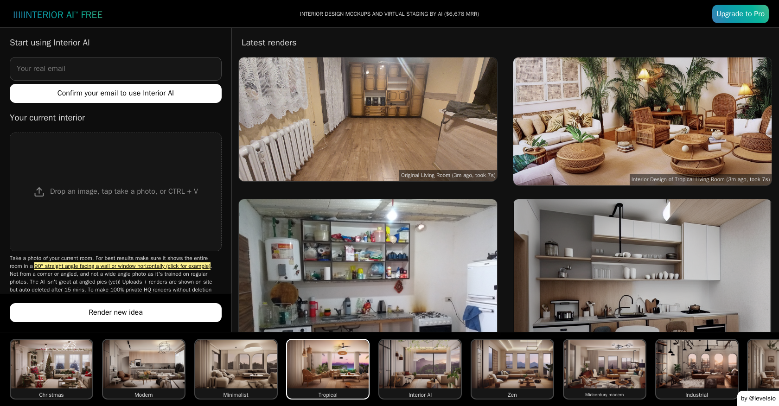
Task: Confirm your email to use Interior AI
Action: (115, 93)
